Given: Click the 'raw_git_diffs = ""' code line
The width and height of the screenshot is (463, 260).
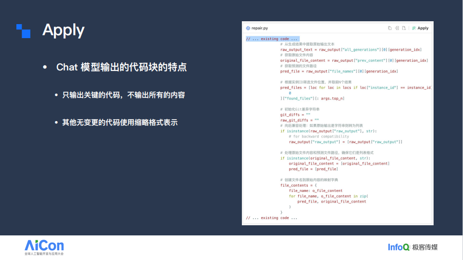Looking at the screenshot, I should click(x=299, y=120).
